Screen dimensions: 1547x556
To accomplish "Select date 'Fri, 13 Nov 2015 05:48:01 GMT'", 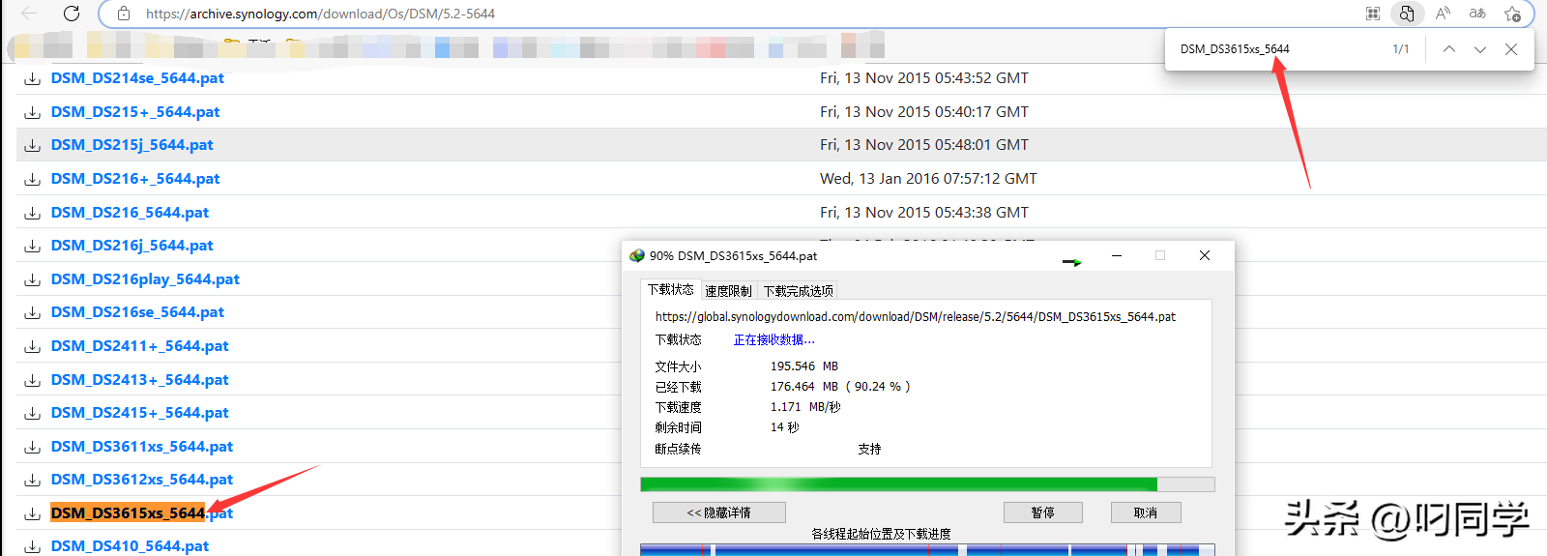I will [x=924, y=145].
